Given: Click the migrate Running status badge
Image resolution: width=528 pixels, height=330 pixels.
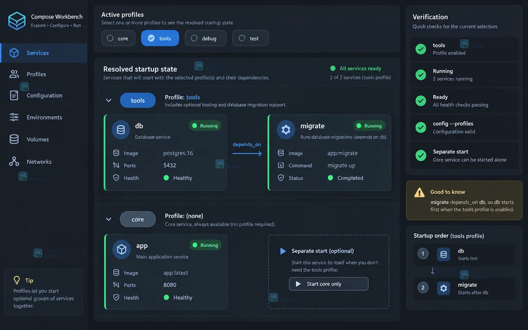Looking at the screenshot, I should (369, 126).
